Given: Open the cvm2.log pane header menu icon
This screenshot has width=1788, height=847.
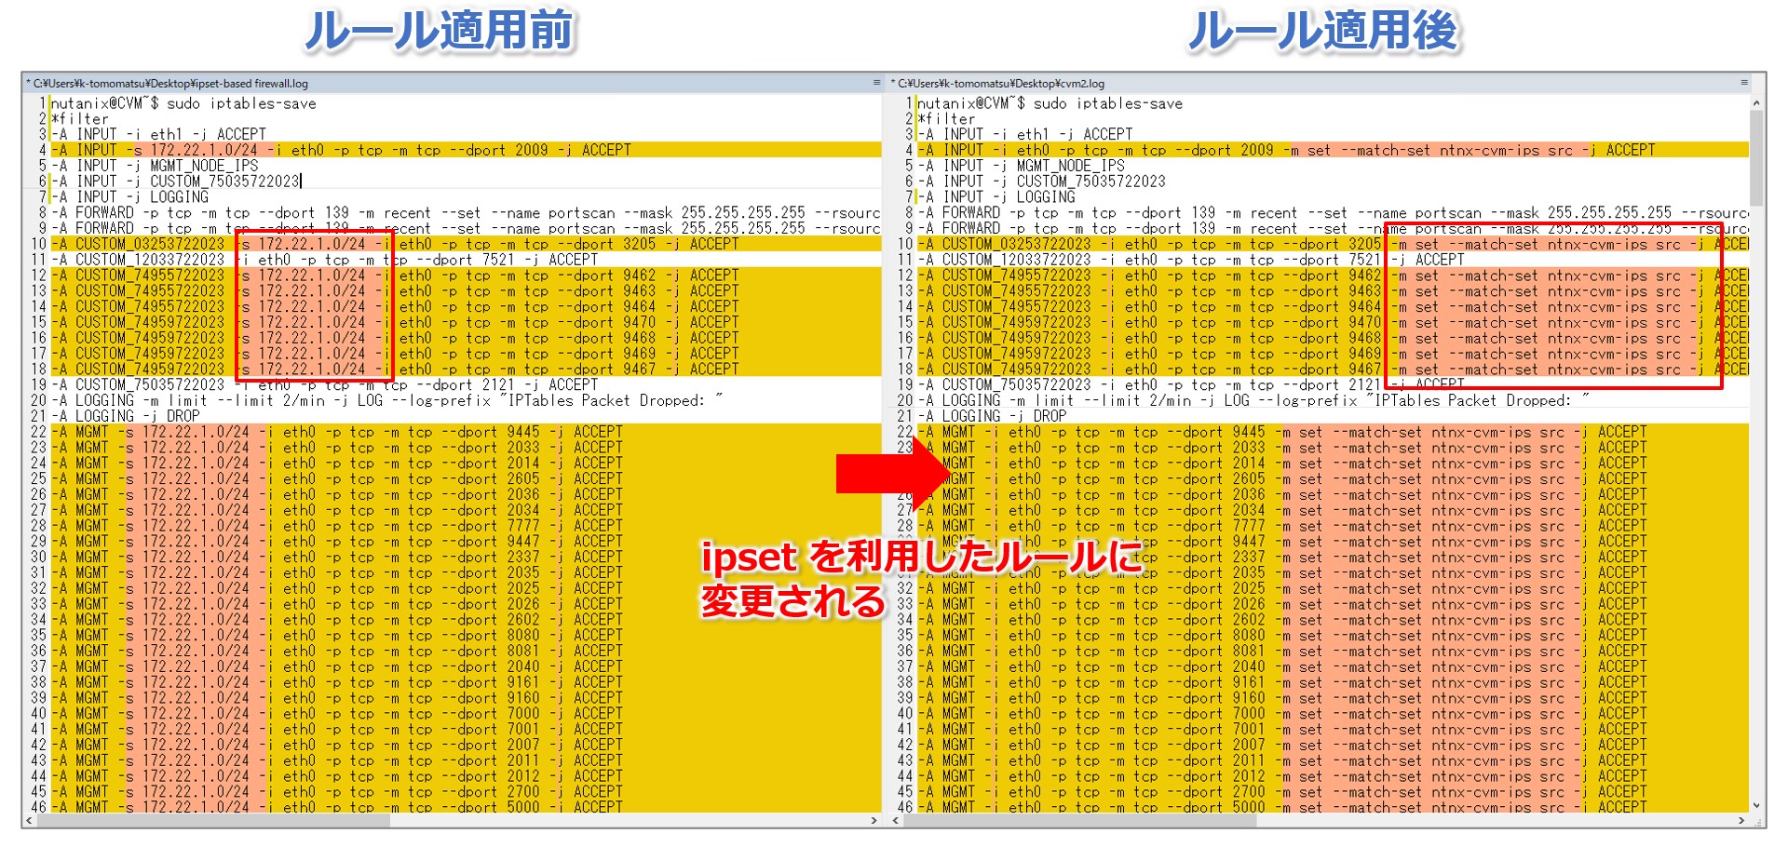Looking at the screenshot, I should point(1744,83).
